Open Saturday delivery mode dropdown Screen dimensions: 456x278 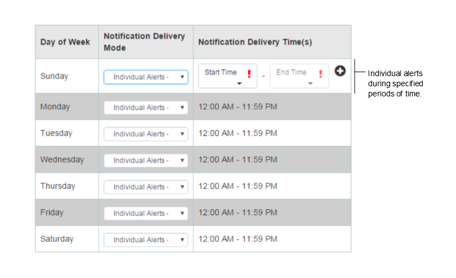click(145, 240)
